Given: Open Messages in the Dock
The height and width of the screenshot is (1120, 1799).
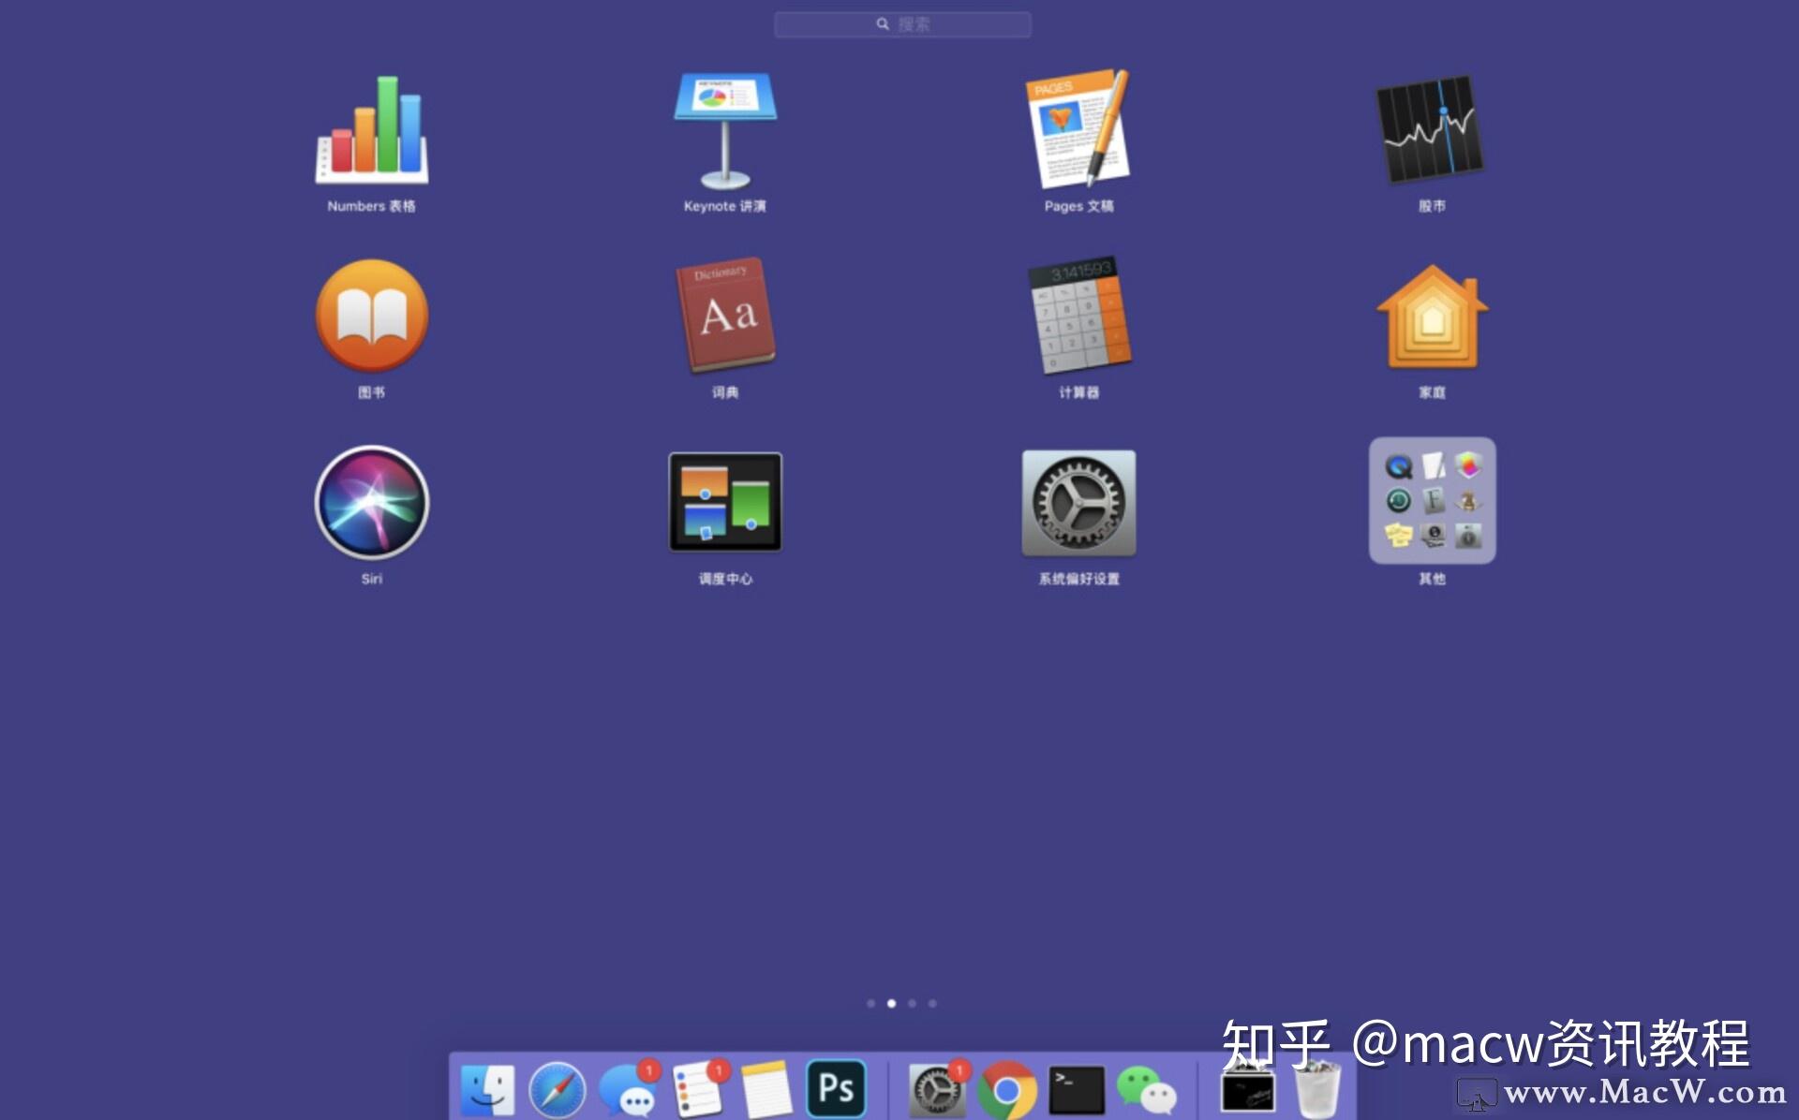Looking at the screenshot, I should 628,1089.
